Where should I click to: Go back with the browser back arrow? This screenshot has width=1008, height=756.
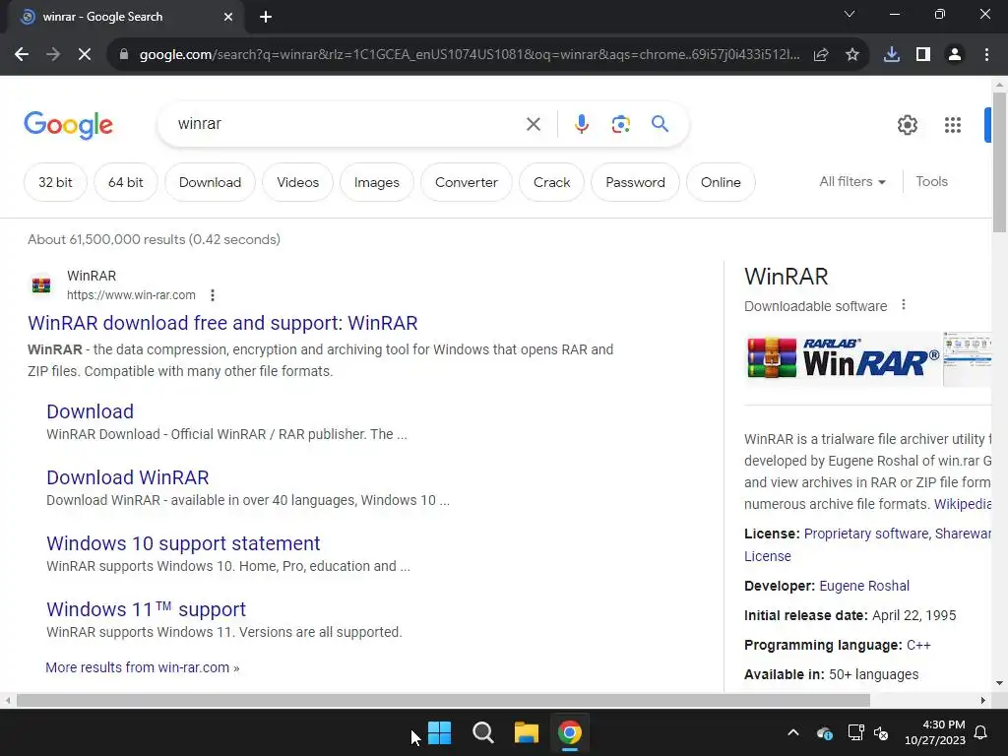click(22, 55)
